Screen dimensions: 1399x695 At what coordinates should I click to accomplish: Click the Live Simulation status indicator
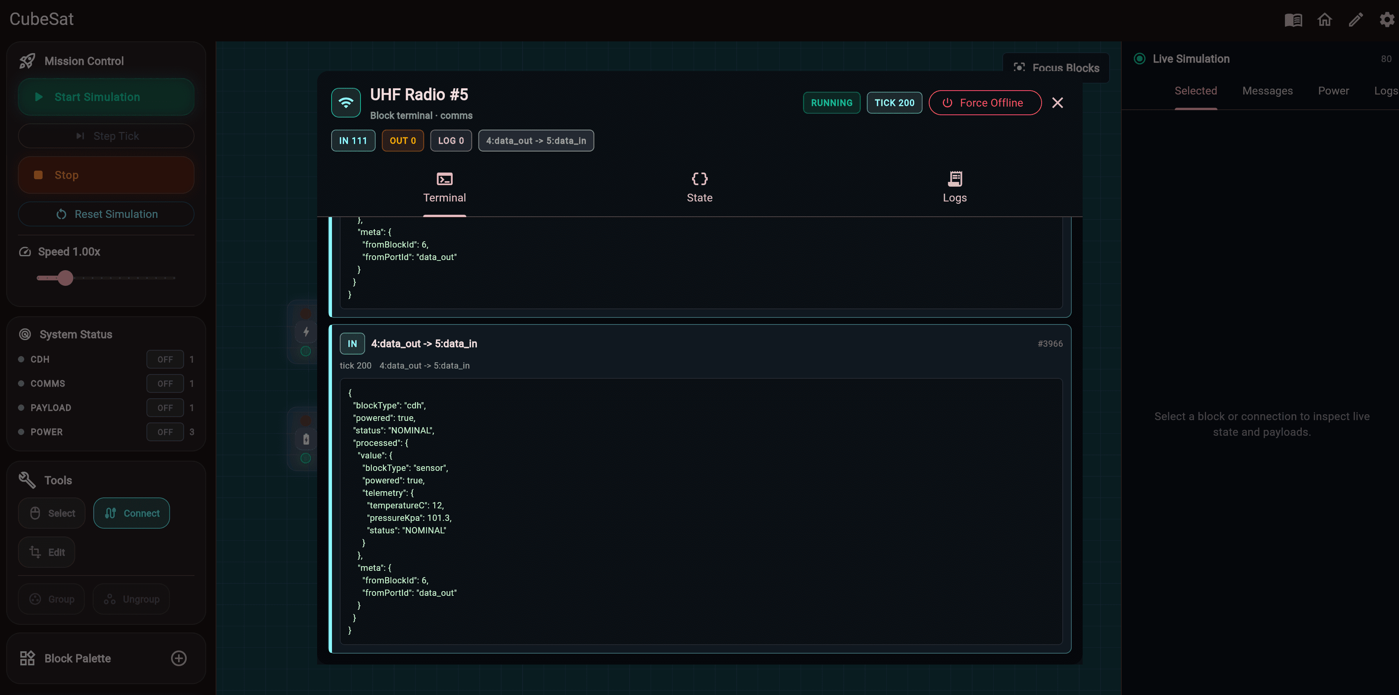point(1139,59)
